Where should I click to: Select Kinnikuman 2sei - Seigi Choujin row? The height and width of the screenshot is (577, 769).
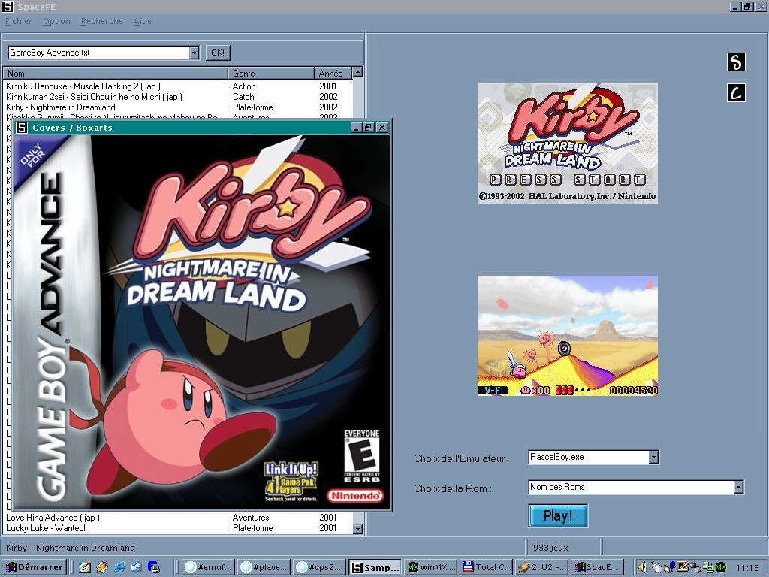click(178, 97)
